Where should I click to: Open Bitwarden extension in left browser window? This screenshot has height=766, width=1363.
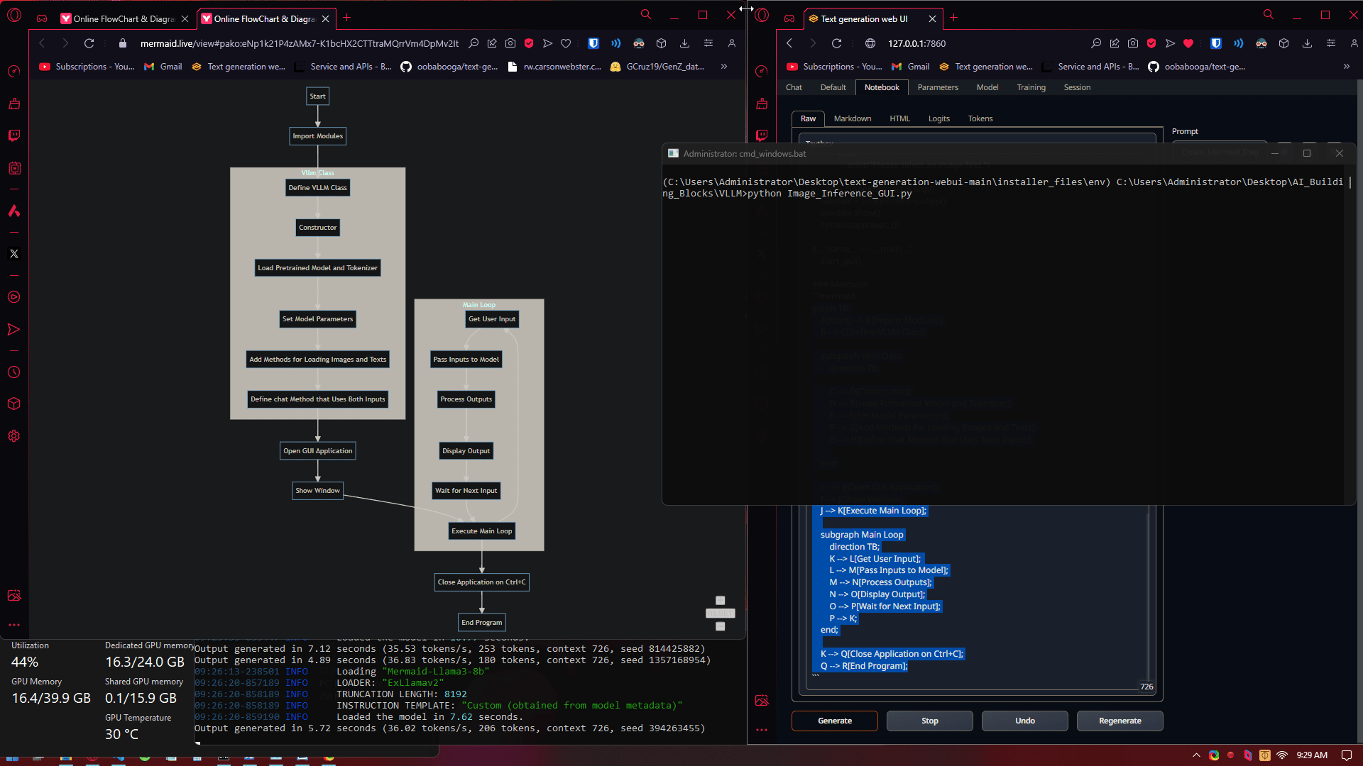pos(593,43)
